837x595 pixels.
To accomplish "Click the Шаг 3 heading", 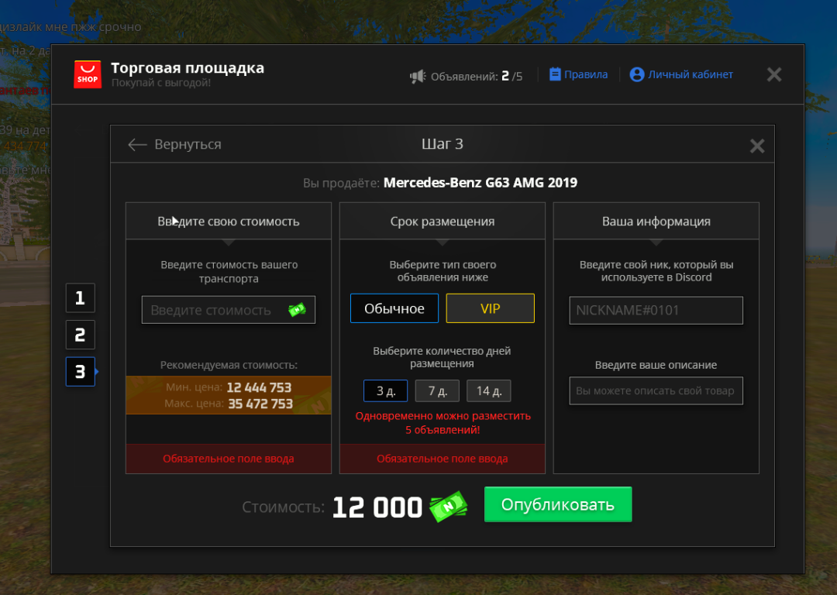I will pyautogui.click(x=443, y=144).
